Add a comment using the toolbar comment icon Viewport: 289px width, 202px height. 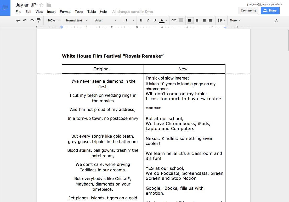click(181, 20)
